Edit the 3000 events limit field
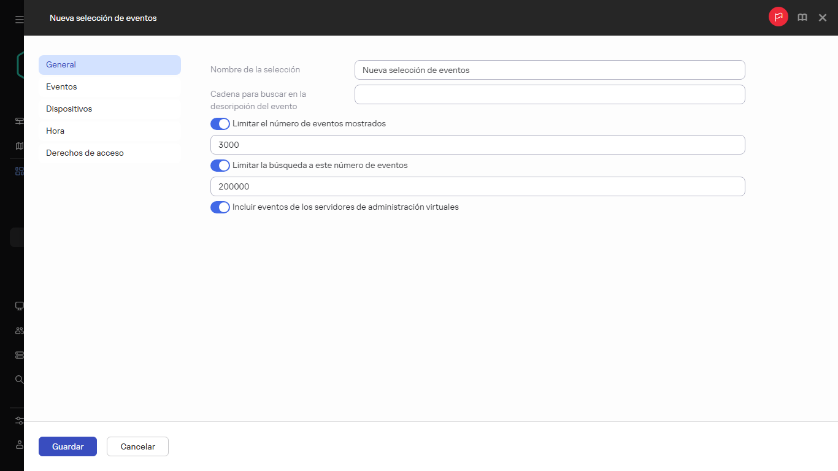Screen dimensions: 838x471 (x=478, y=144)
